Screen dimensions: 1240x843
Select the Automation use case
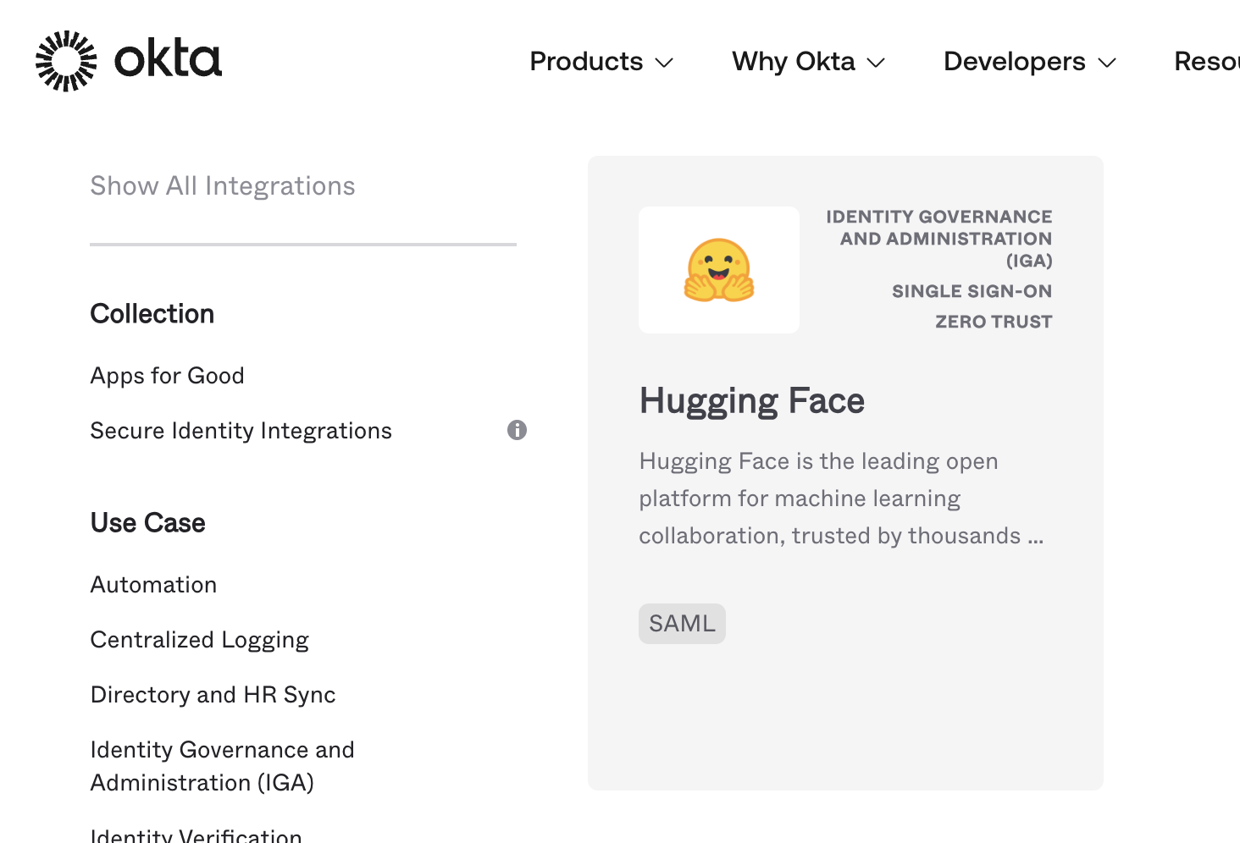click(154, 585)
